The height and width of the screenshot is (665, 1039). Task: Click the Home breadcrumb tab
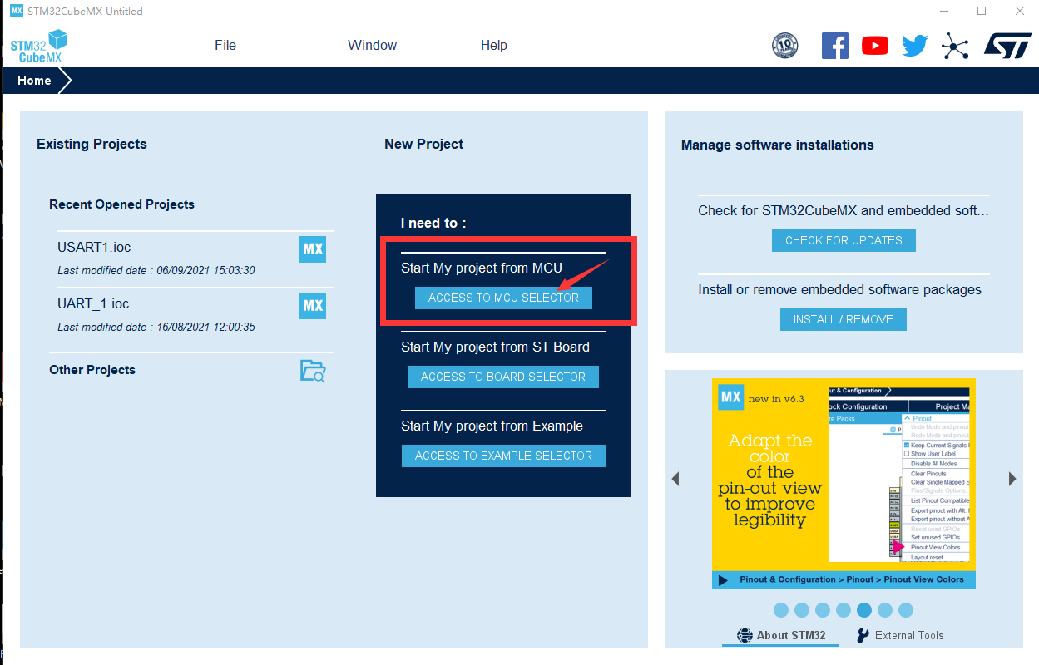pyautogui.click(x=35, y=81)
